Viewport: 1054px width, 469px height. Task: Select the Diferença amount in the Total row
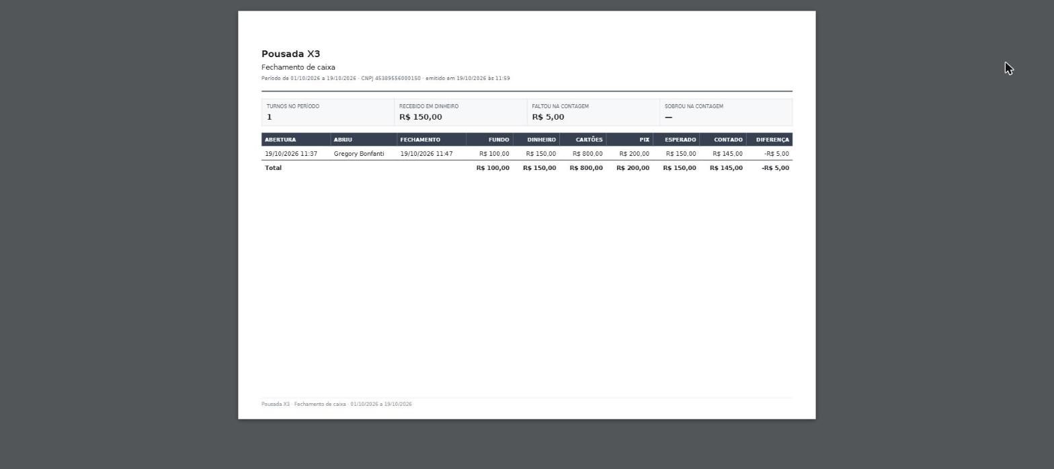click(775, 168)
